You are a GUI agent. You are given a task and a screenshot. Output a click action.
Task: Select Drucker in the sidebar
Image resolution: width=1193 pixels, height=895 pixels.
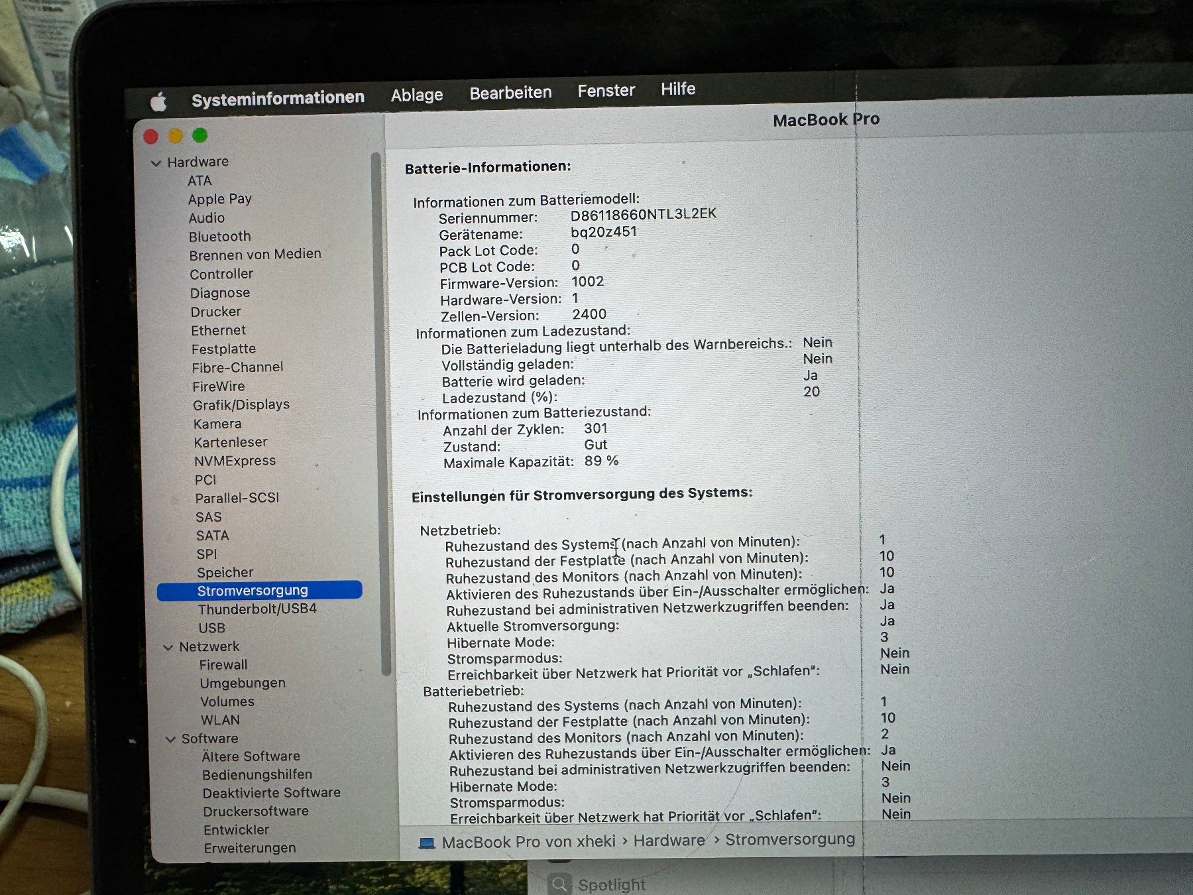pos(216,312)
